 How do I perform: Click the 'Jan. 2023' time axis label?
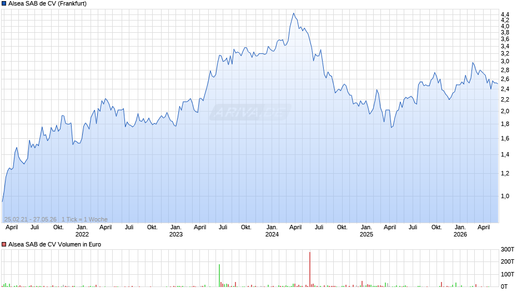tap(176, 231)
